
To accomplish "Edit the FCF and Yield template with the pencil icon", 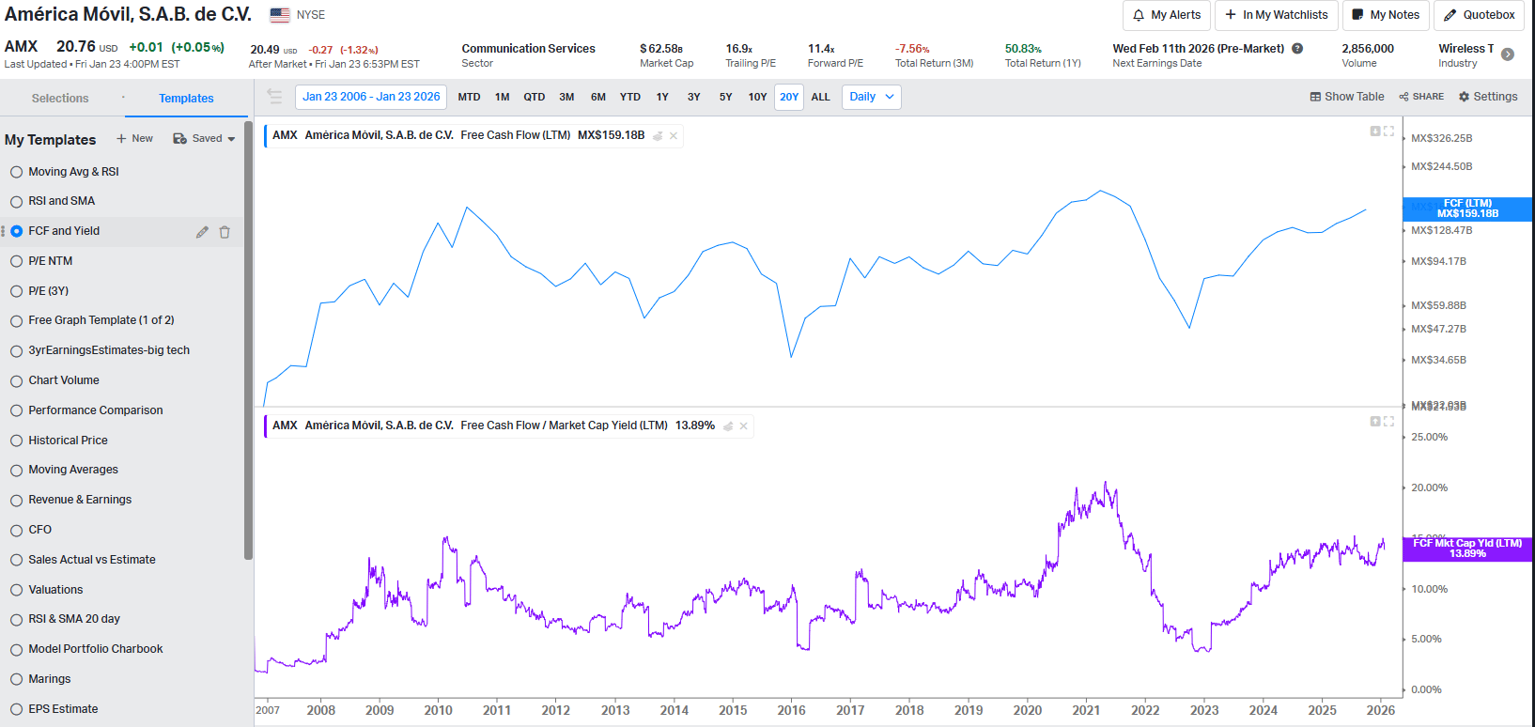I will 202,232.
